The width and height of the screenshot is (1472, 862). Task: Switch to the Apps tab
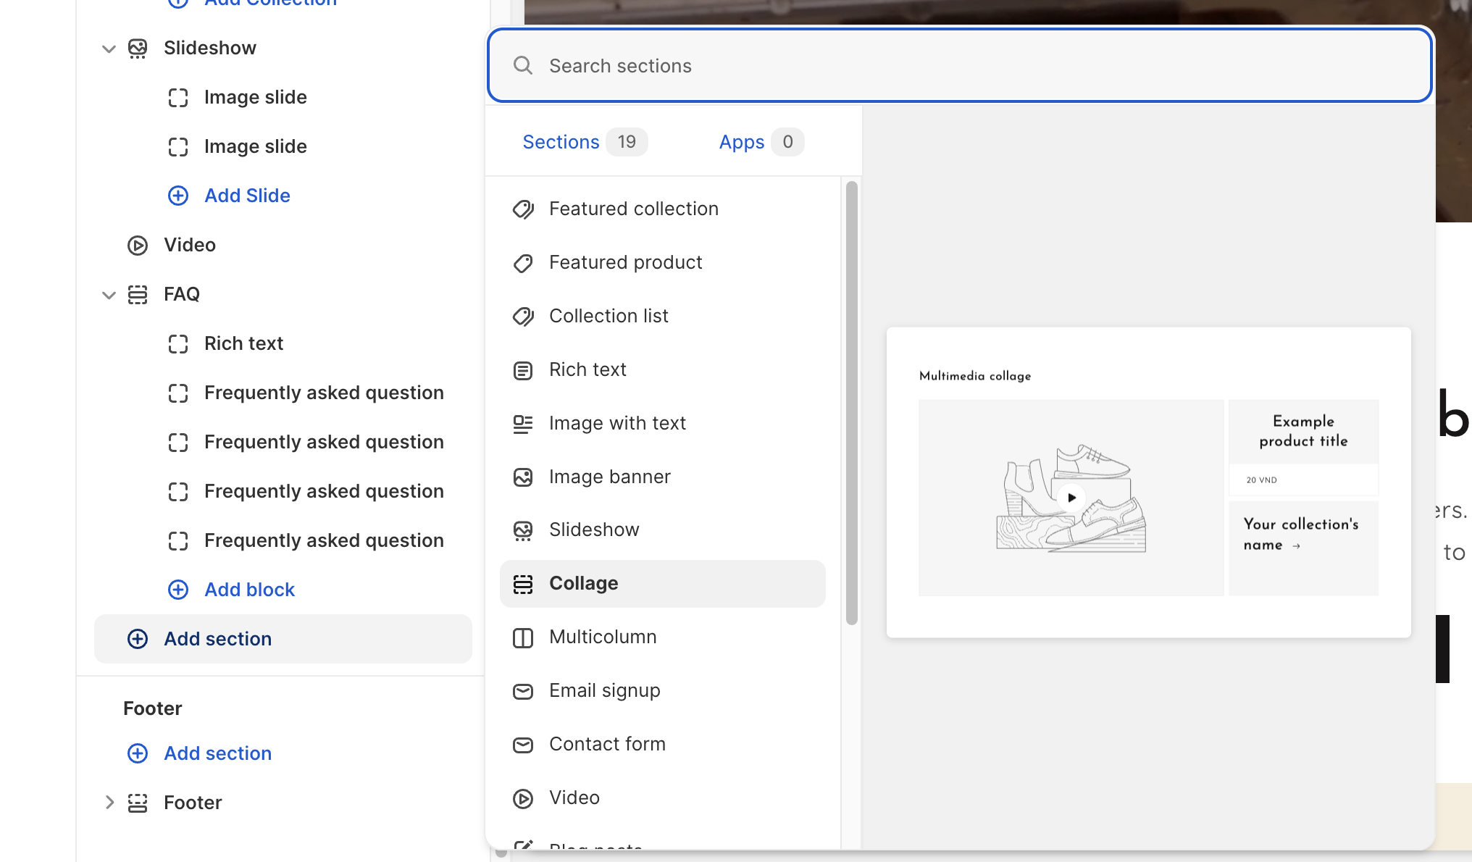[x=742, y=142]
